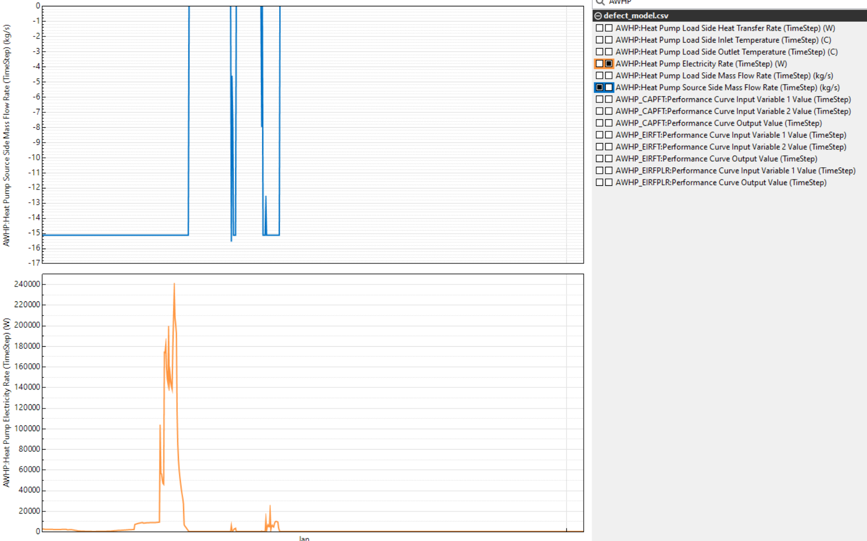
Task: Select 'AWHP_EIRFT:Performance Curve Output Value (TimeStep)' label
Action: point(717,159)
